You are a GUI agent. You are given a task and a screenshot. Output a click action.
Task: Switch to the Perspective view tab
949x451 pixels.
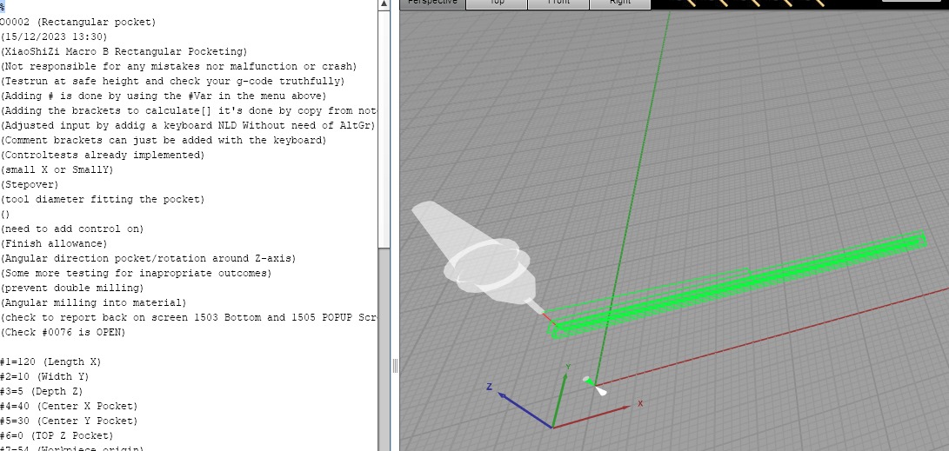pos(432,3)
